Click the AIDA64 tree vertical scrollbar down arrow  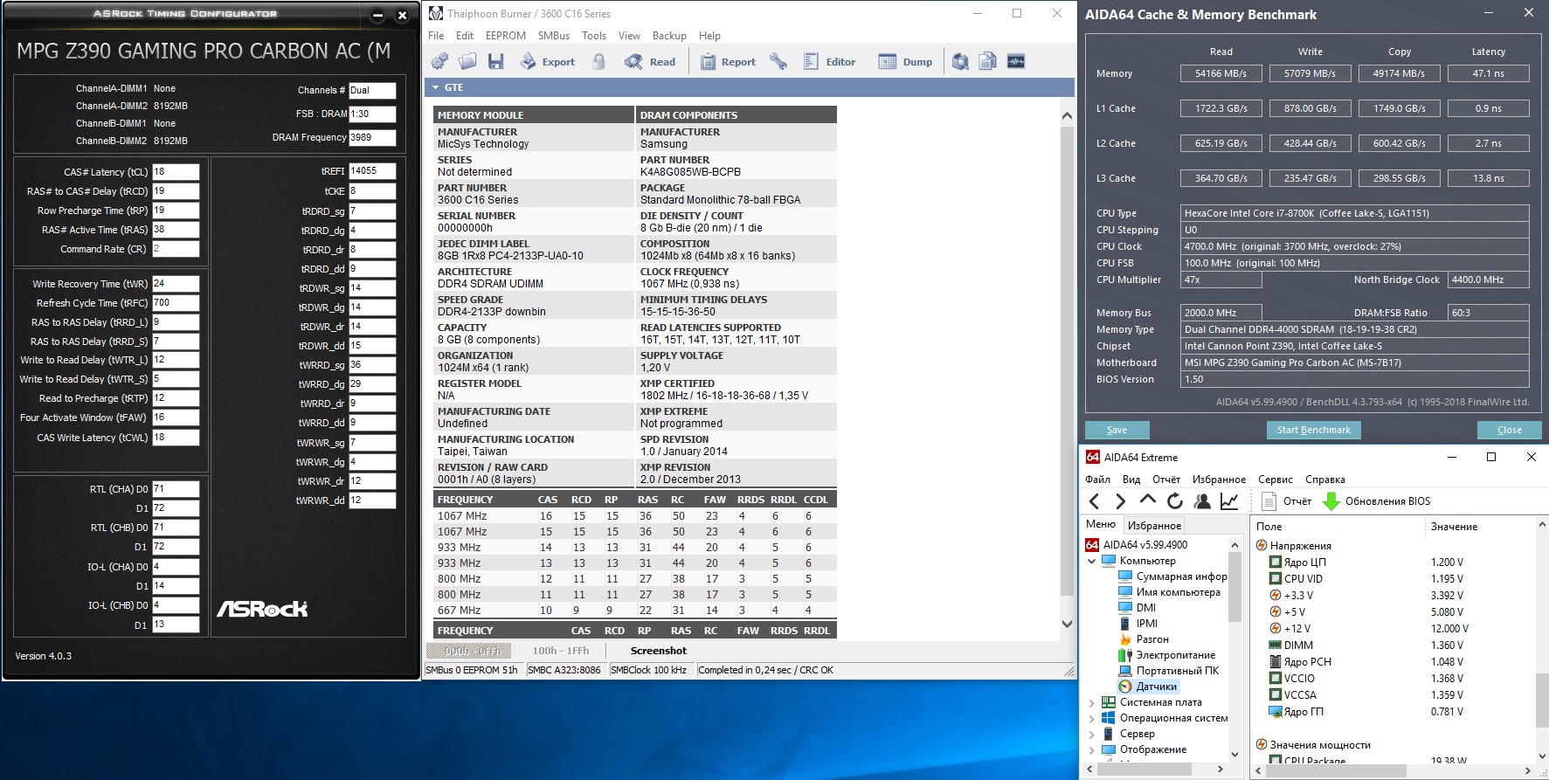pos(1235,754)
